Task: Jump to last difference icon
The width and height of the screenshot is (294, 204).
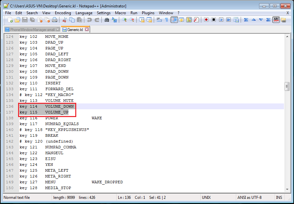Action: point(268,20)
